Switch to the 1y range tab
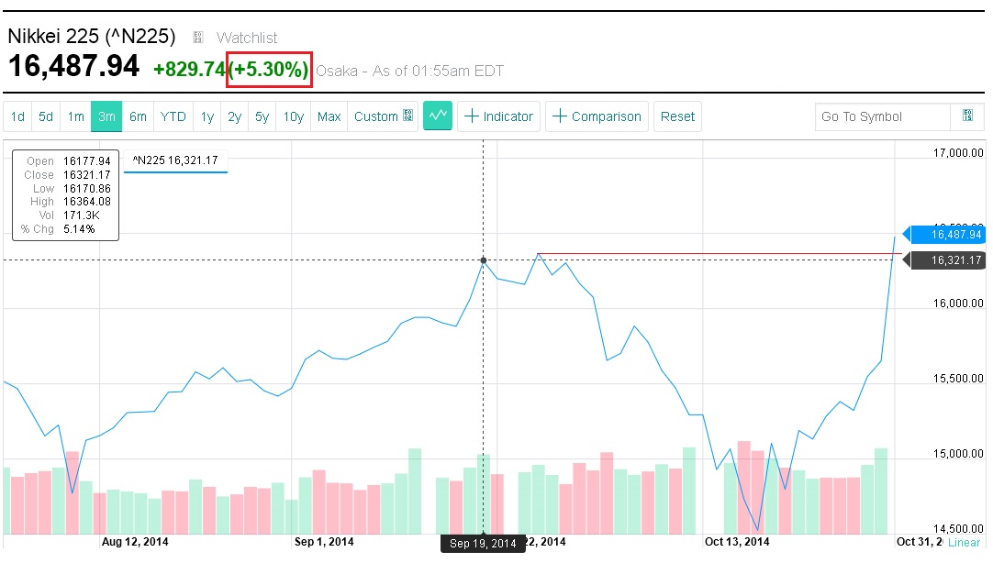Viewport: 993px width, 563px height. coord(207,116)
